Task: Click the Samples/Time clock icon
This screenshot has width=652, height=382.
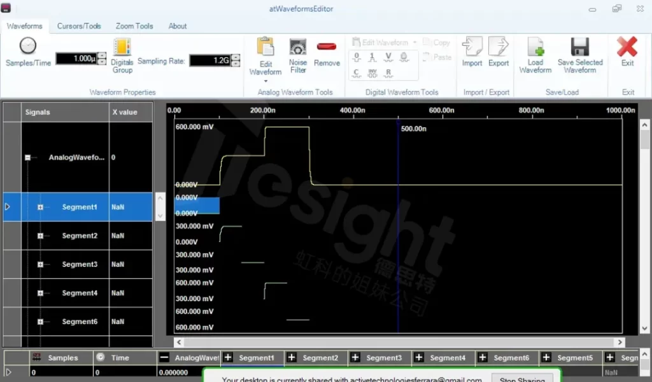Action: (x=27, y=46)
